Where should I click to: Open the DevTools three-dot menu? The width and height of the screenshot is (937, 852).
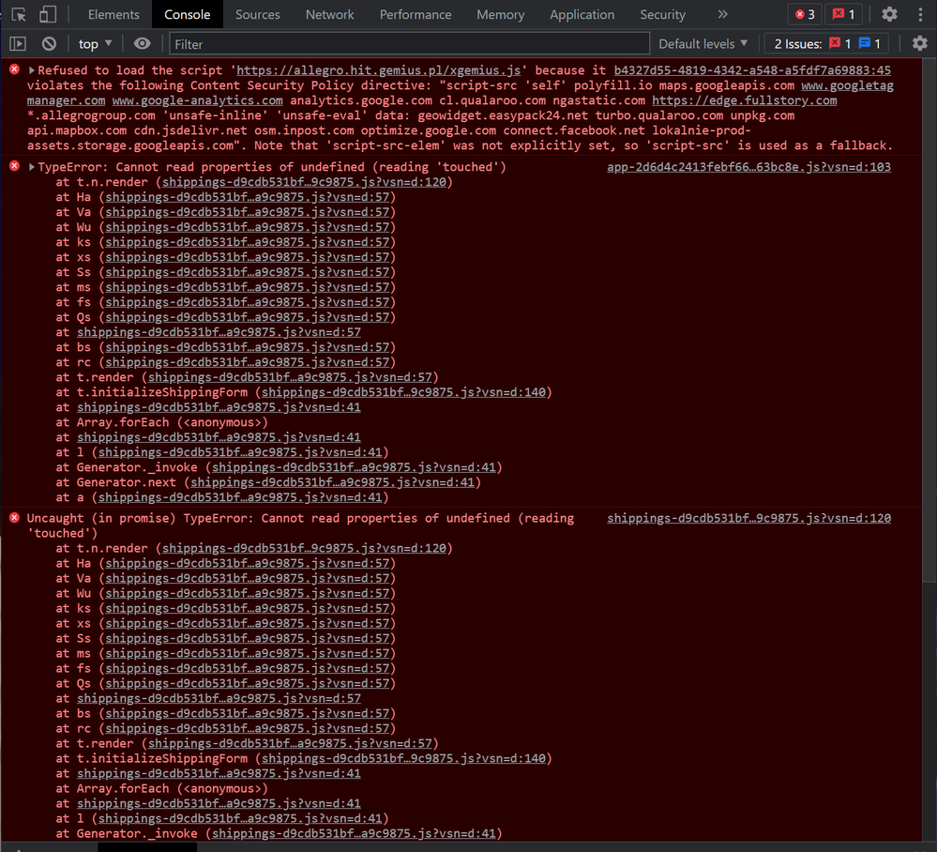920,14
